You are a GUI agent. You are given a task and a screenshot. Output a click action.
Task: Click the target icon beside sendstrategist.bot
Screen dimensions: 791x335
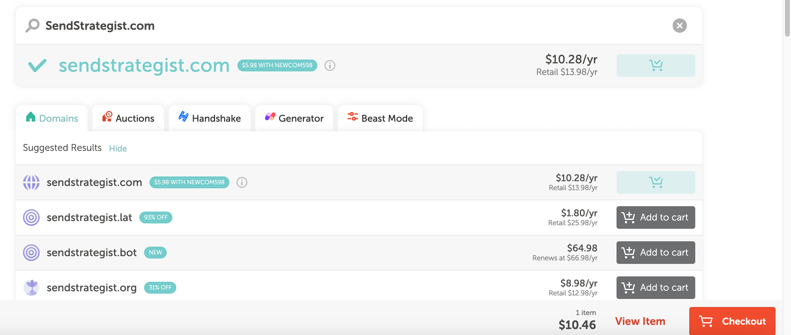click(x=31, y=253)
